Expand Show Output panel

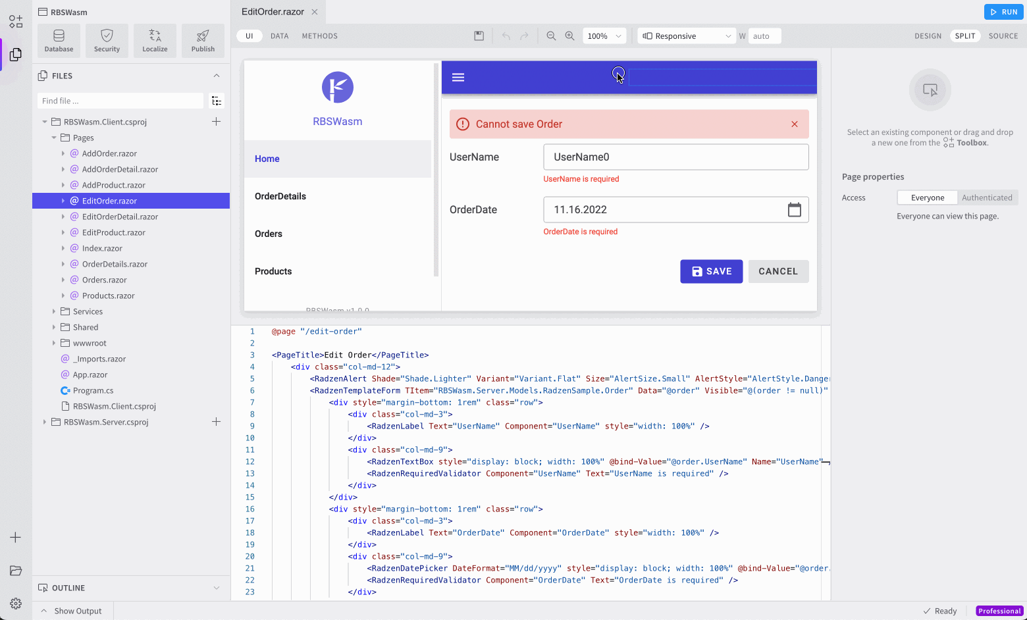(x=72, y=611)
